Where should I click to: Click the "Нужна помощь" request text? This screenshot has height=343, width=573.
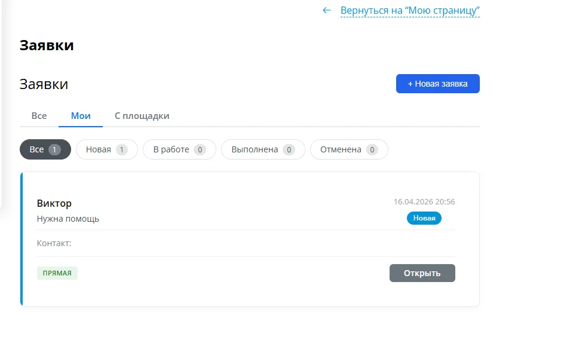[68, 219]
